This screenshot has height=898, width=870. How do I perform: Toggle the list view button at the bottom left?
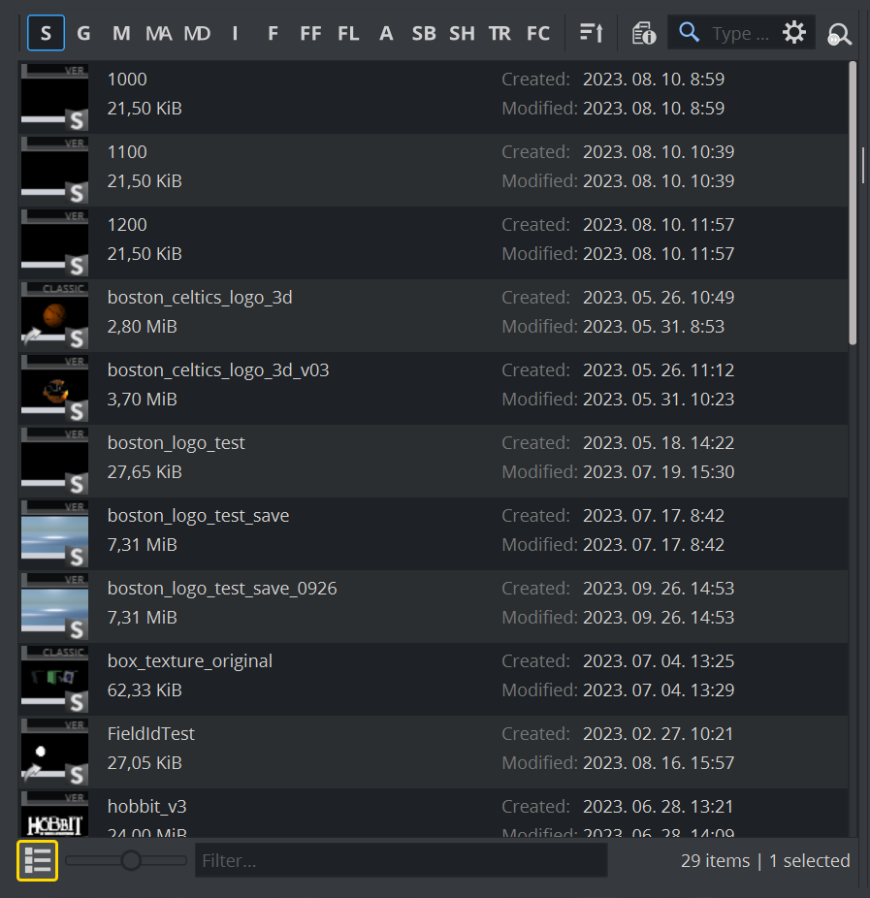click(x=38, y=860)
